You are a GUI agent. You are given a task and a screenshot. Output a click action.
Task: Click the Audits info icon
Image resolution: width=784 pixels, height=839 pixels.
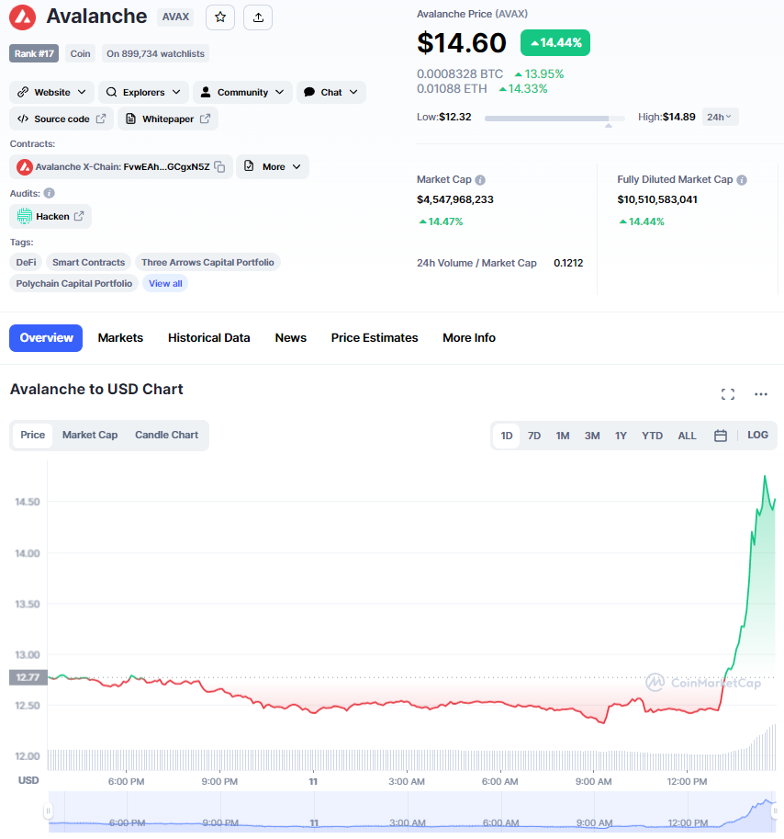(50, 193)
